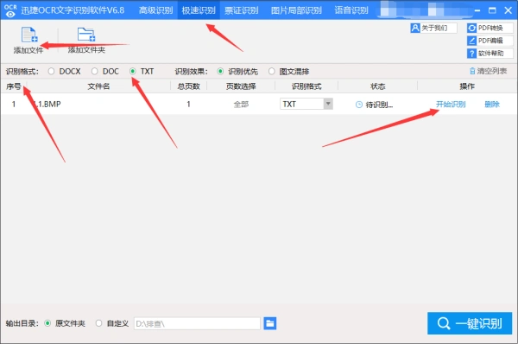Click the 总页数 column header
518x344 pixels.
pyautogui.click(x=188, y=86)
